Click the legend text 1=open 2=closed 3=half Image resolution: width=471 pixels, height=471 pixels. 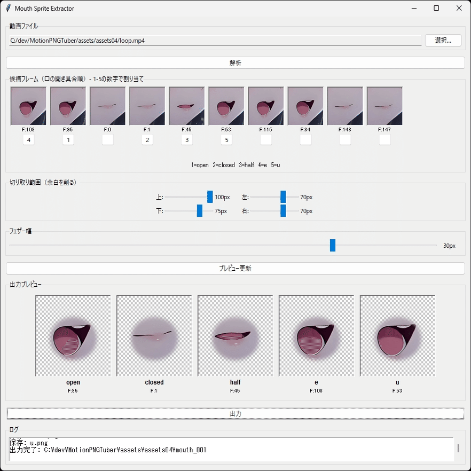pos(223,165)
